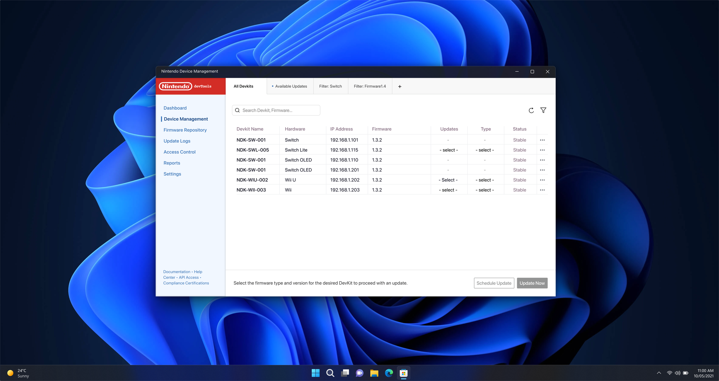This screenshot has height=381, width=719.
Task: Launch Teams Chat from taskbar
Action: 359,373
